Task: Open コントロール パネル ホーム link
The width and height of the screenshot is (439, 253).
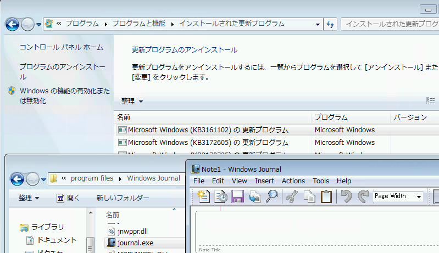Action: (62, 47)
